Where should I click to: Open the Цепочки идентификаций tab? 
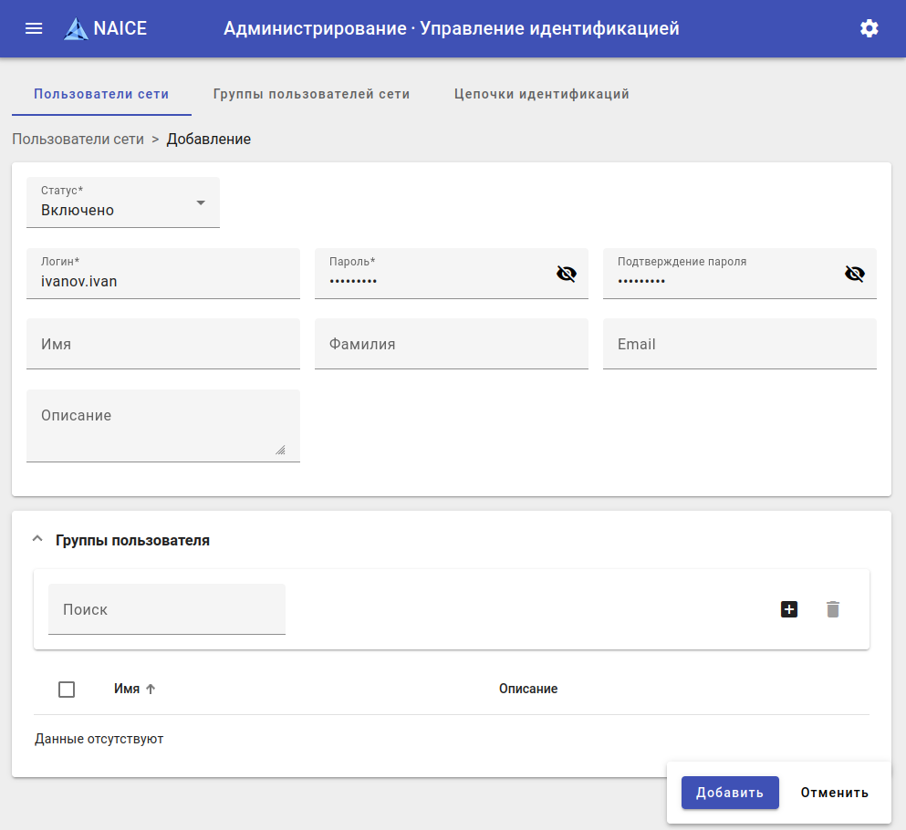(541, 94)
